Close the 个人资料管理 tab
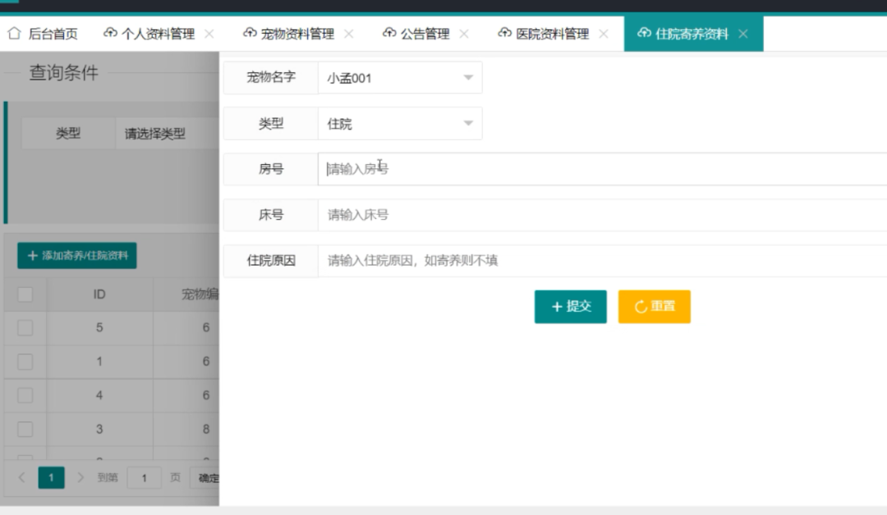This screenshot has height=515, width=887. [x=209, y=34]
